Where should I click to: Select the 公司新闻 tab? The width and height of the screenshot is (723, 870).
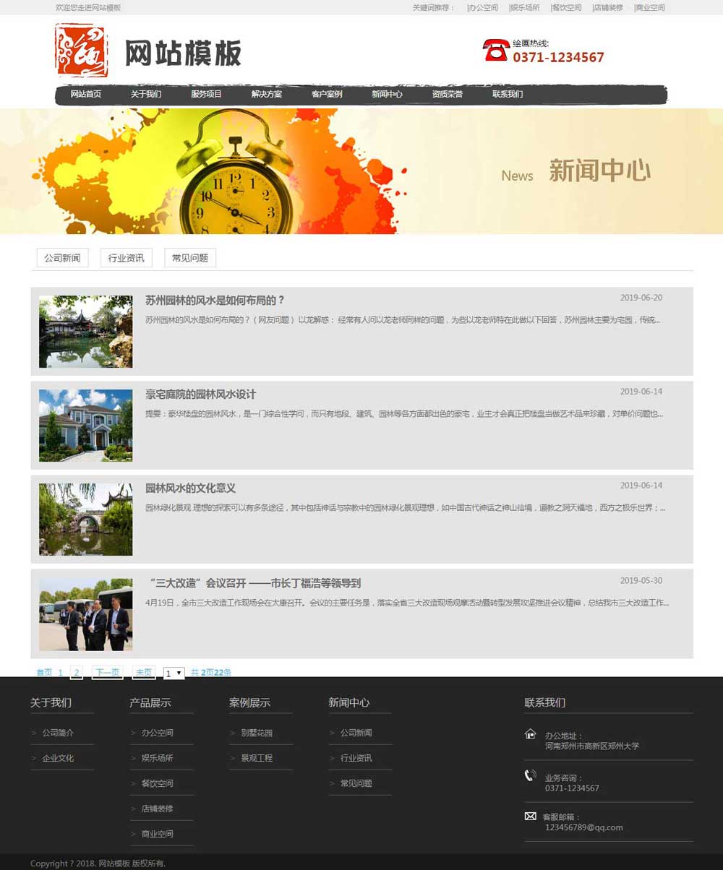coord(62,257)
